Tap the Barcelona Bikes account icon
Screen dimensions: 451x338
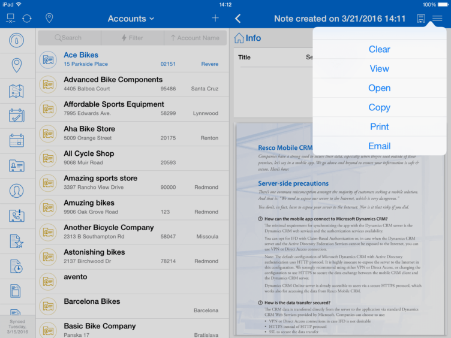coord(48,306)
